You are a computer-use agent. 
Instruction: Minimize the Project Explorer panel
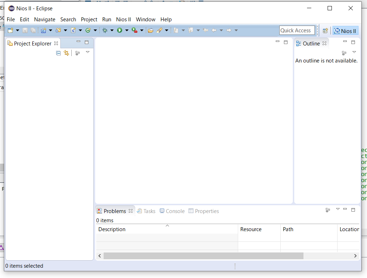pyautogui.click(x=78, y=42)
